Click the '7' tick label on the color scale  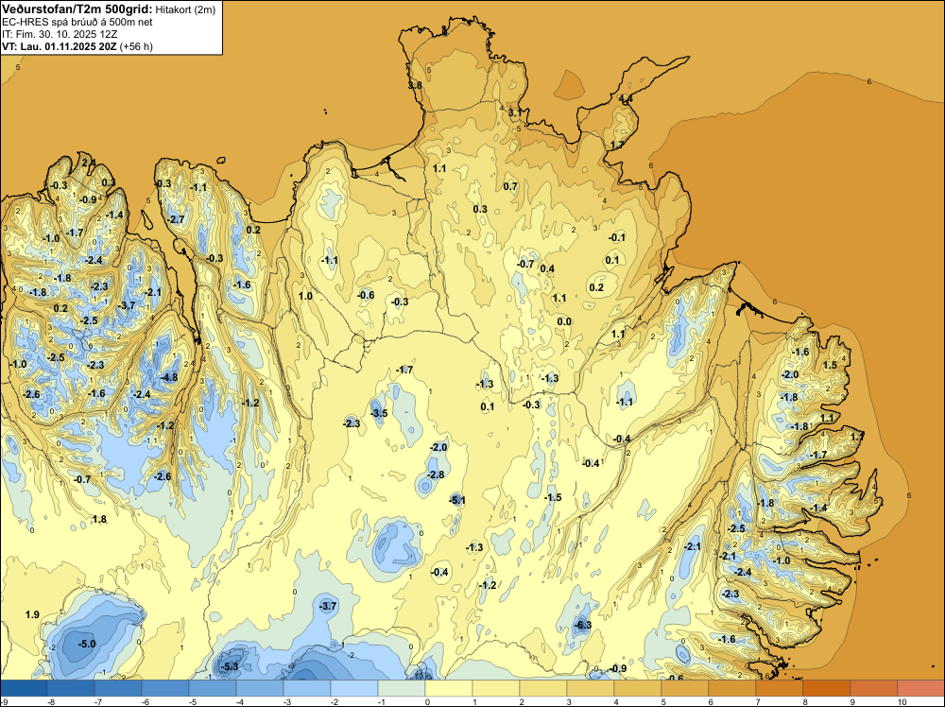[x=758, y=701]
